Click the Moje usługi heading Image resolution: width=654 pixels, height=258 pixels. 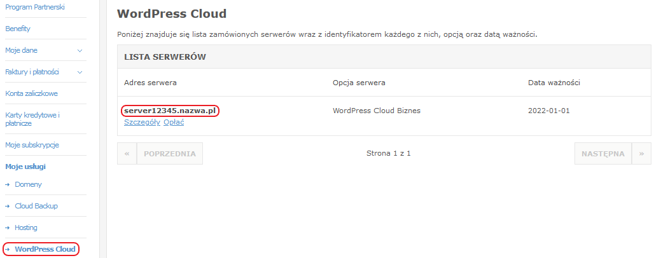point(25,166)
